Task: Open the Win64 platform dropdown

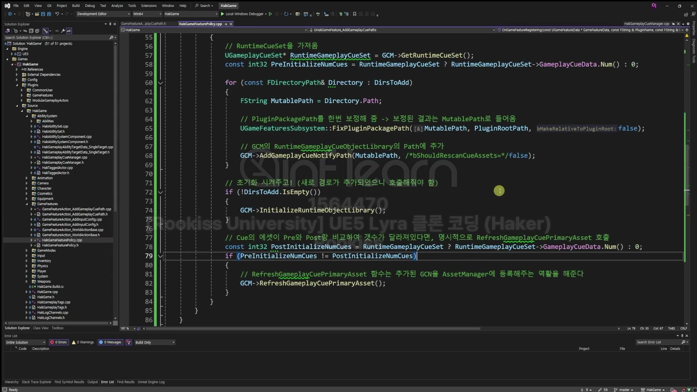Action: pos(147,14)
